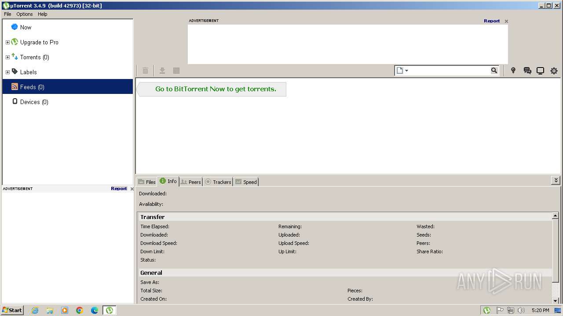This screenshot has height=316, width=563.
Task: Select Feeds (0) in sidebar
Action: click(68, 87)
